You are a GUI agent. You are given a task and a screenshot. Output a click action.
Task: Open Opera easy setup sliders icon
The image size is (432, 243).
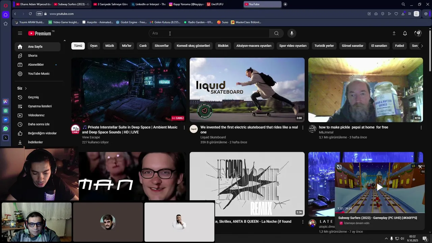[409, 14]
